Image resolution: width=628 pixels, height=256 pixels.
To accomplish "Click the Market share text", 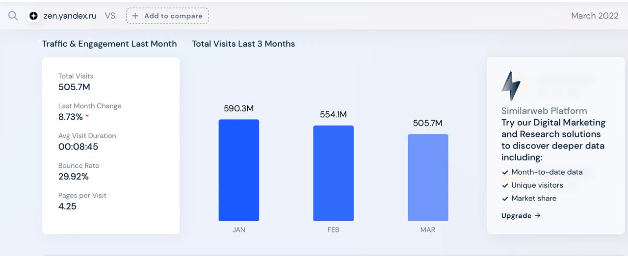I will pos(534,199).
